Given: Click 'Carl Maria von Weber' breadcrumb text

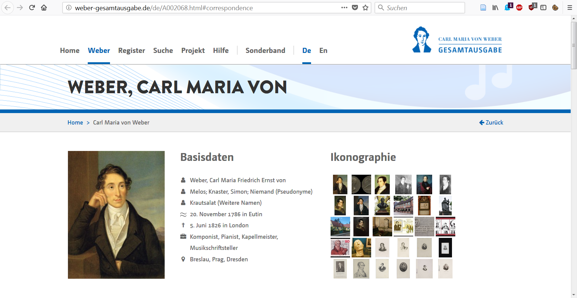Looking at the screenshot, I should pos(121,122).
